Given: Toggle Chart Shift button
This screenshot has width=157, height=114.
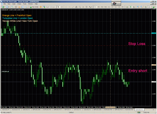Looking at the screenshot, I should point(149,7).
